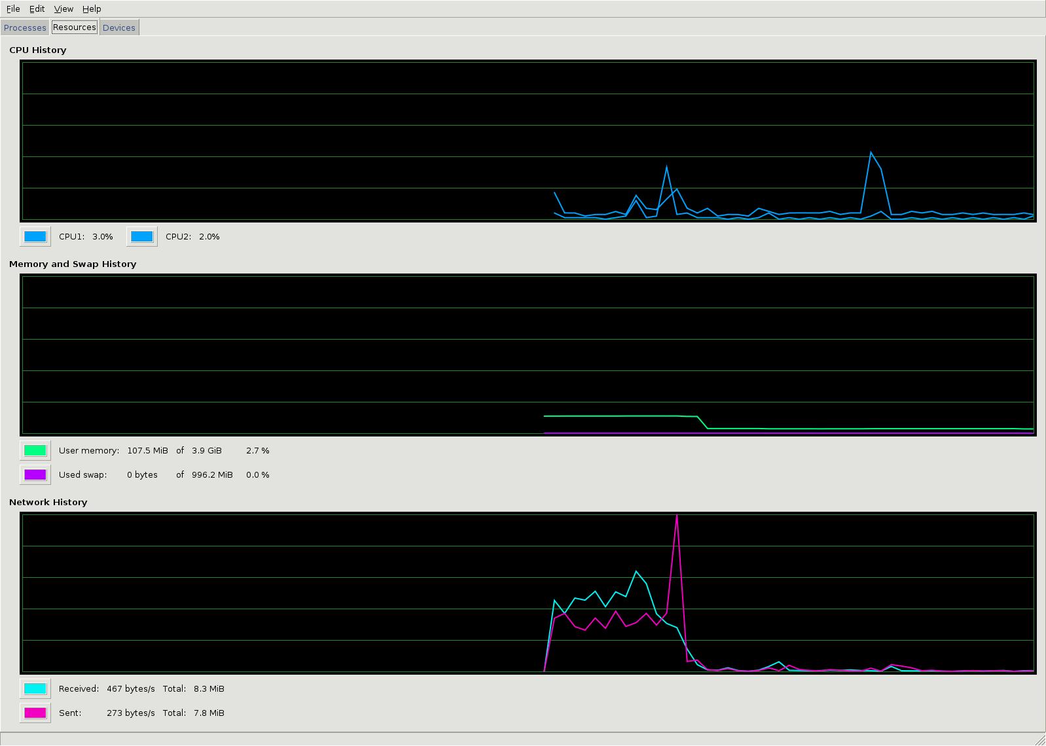Click the 273 bytes/s sent rate
The width and height of the screenshot is (1046, 746).
pos(131,713)
